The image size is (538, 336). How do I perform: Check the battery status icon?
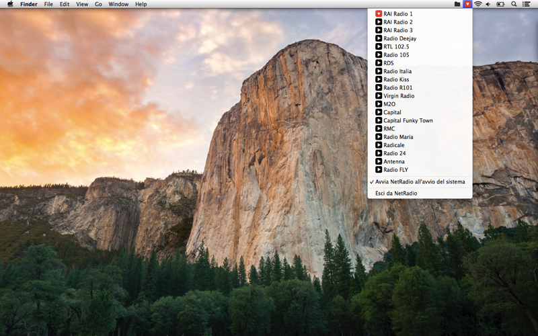(500, 4)
